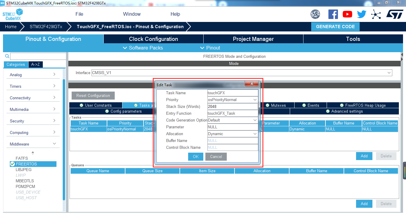Open the User Constants tab
This screenshot has height=214, width=406.
pos(96,105)
